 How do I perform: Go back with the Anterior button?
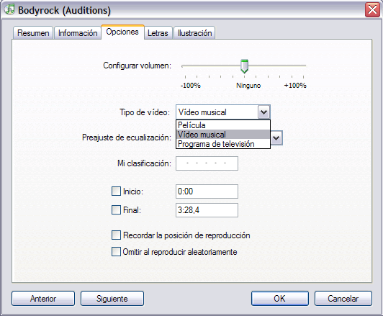pos(43,299)
